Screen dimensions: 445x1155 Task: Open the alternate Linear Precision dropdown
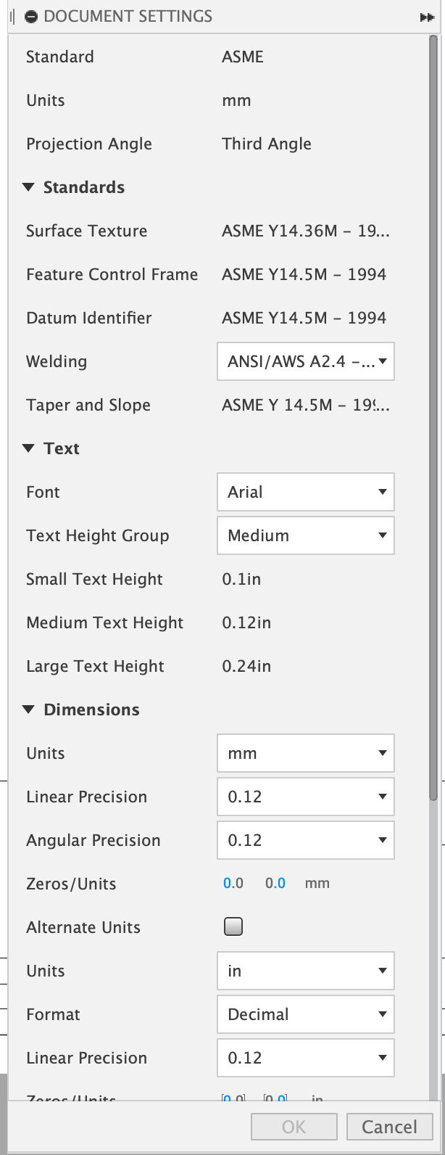[x=306, y=1058]
